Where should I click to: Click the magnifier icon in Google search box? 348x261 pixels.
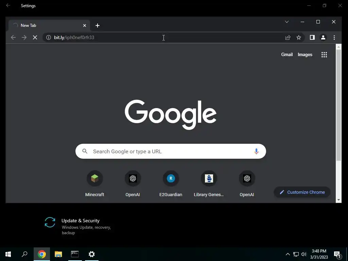(85, 151)
